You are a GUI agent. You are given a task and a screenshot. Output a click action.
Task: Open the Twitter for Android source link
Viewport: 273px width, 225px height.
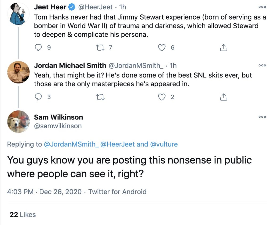117,192
